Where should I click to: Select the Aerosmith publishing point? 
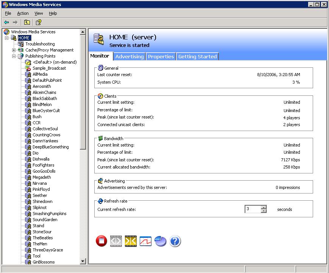[x=42, y=86]
